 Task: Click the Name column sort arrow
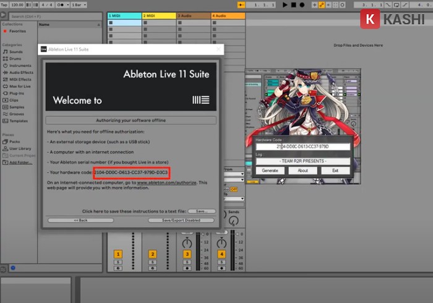point(99,25)
